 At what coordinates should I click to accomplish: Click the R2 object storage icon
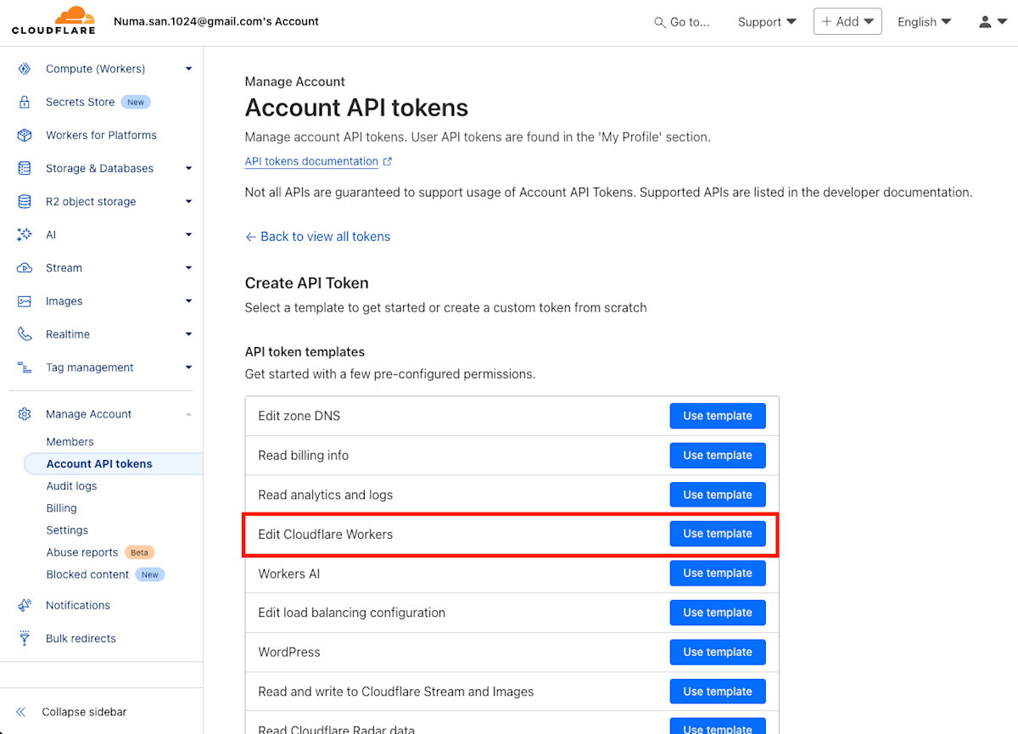25,201
